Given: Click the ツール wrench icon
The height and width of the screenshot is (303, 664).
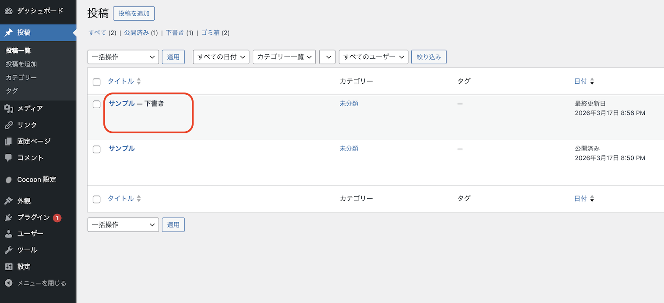Looking at the screenshot, I should click(x=8, y=250).
